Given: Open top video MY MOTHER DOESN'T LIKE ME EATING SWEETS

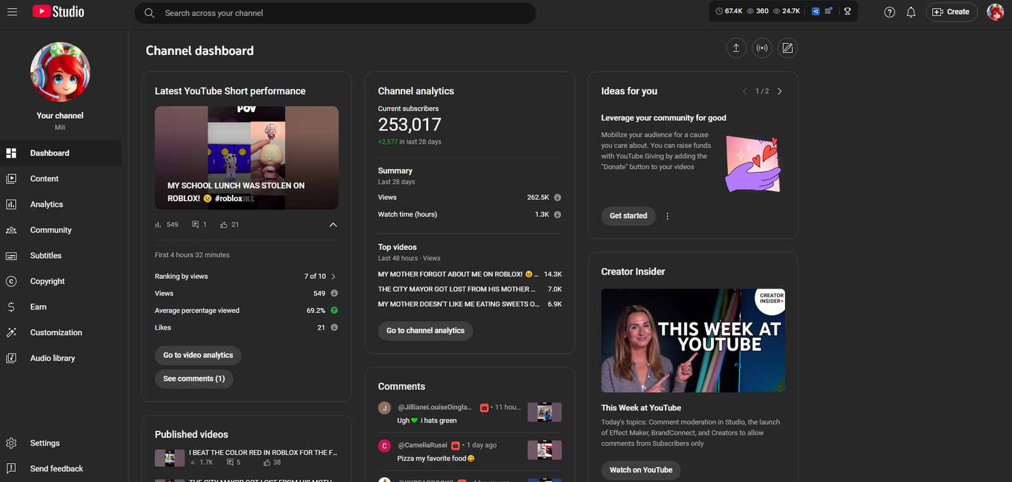Looking at the screenshot, I should (459, 304).
